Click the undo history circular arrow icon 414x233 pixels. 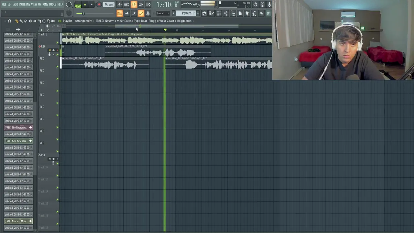pos(255,5)
